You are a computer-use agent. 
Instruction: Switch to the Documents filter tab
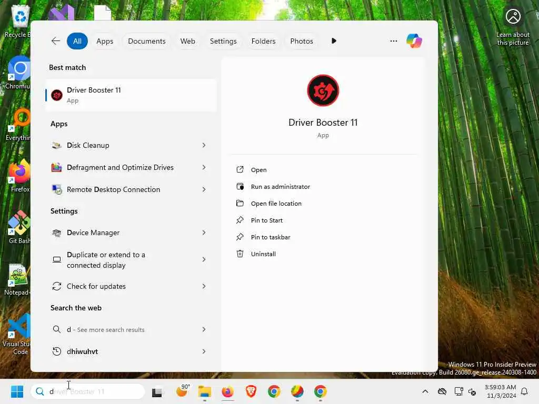click(x=147, y=41)
